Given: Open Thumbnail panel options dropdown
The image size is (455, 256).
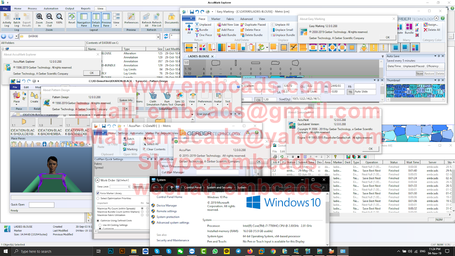Looking at the screenshot, I should click(x=435, y=80).
